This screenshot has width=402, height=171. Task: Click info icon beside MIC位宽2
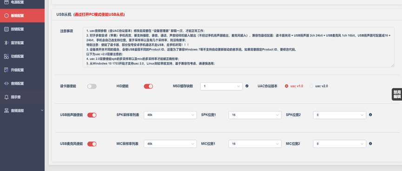coord(370,144)
